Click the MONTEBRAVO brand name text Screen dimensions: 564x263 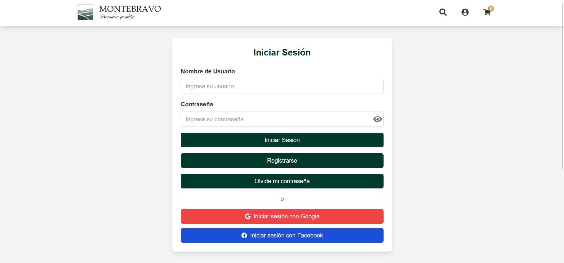click(130, 9)
